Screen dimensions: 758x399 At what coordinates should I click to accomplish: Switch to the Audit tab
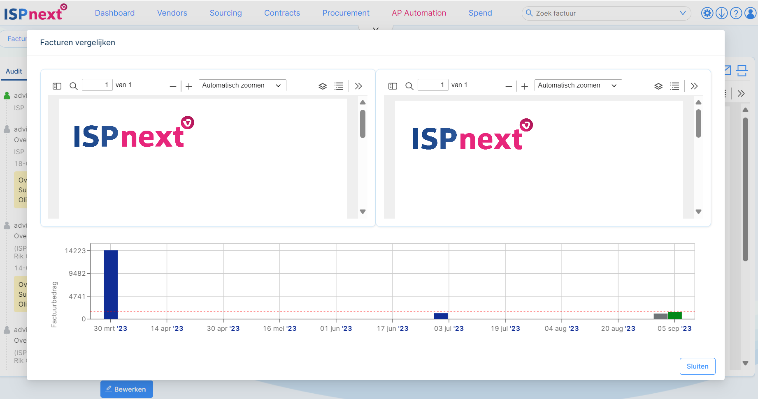pos(14,71)
